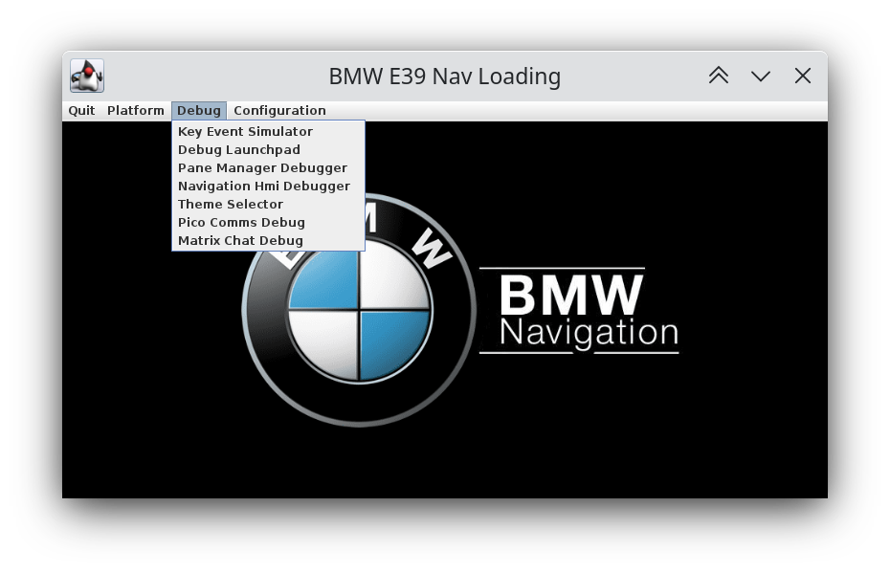Image resolution: width=890 pixels, height=572 pixels.
Task: Close the open Debug menu
Action: coord(199,111)
